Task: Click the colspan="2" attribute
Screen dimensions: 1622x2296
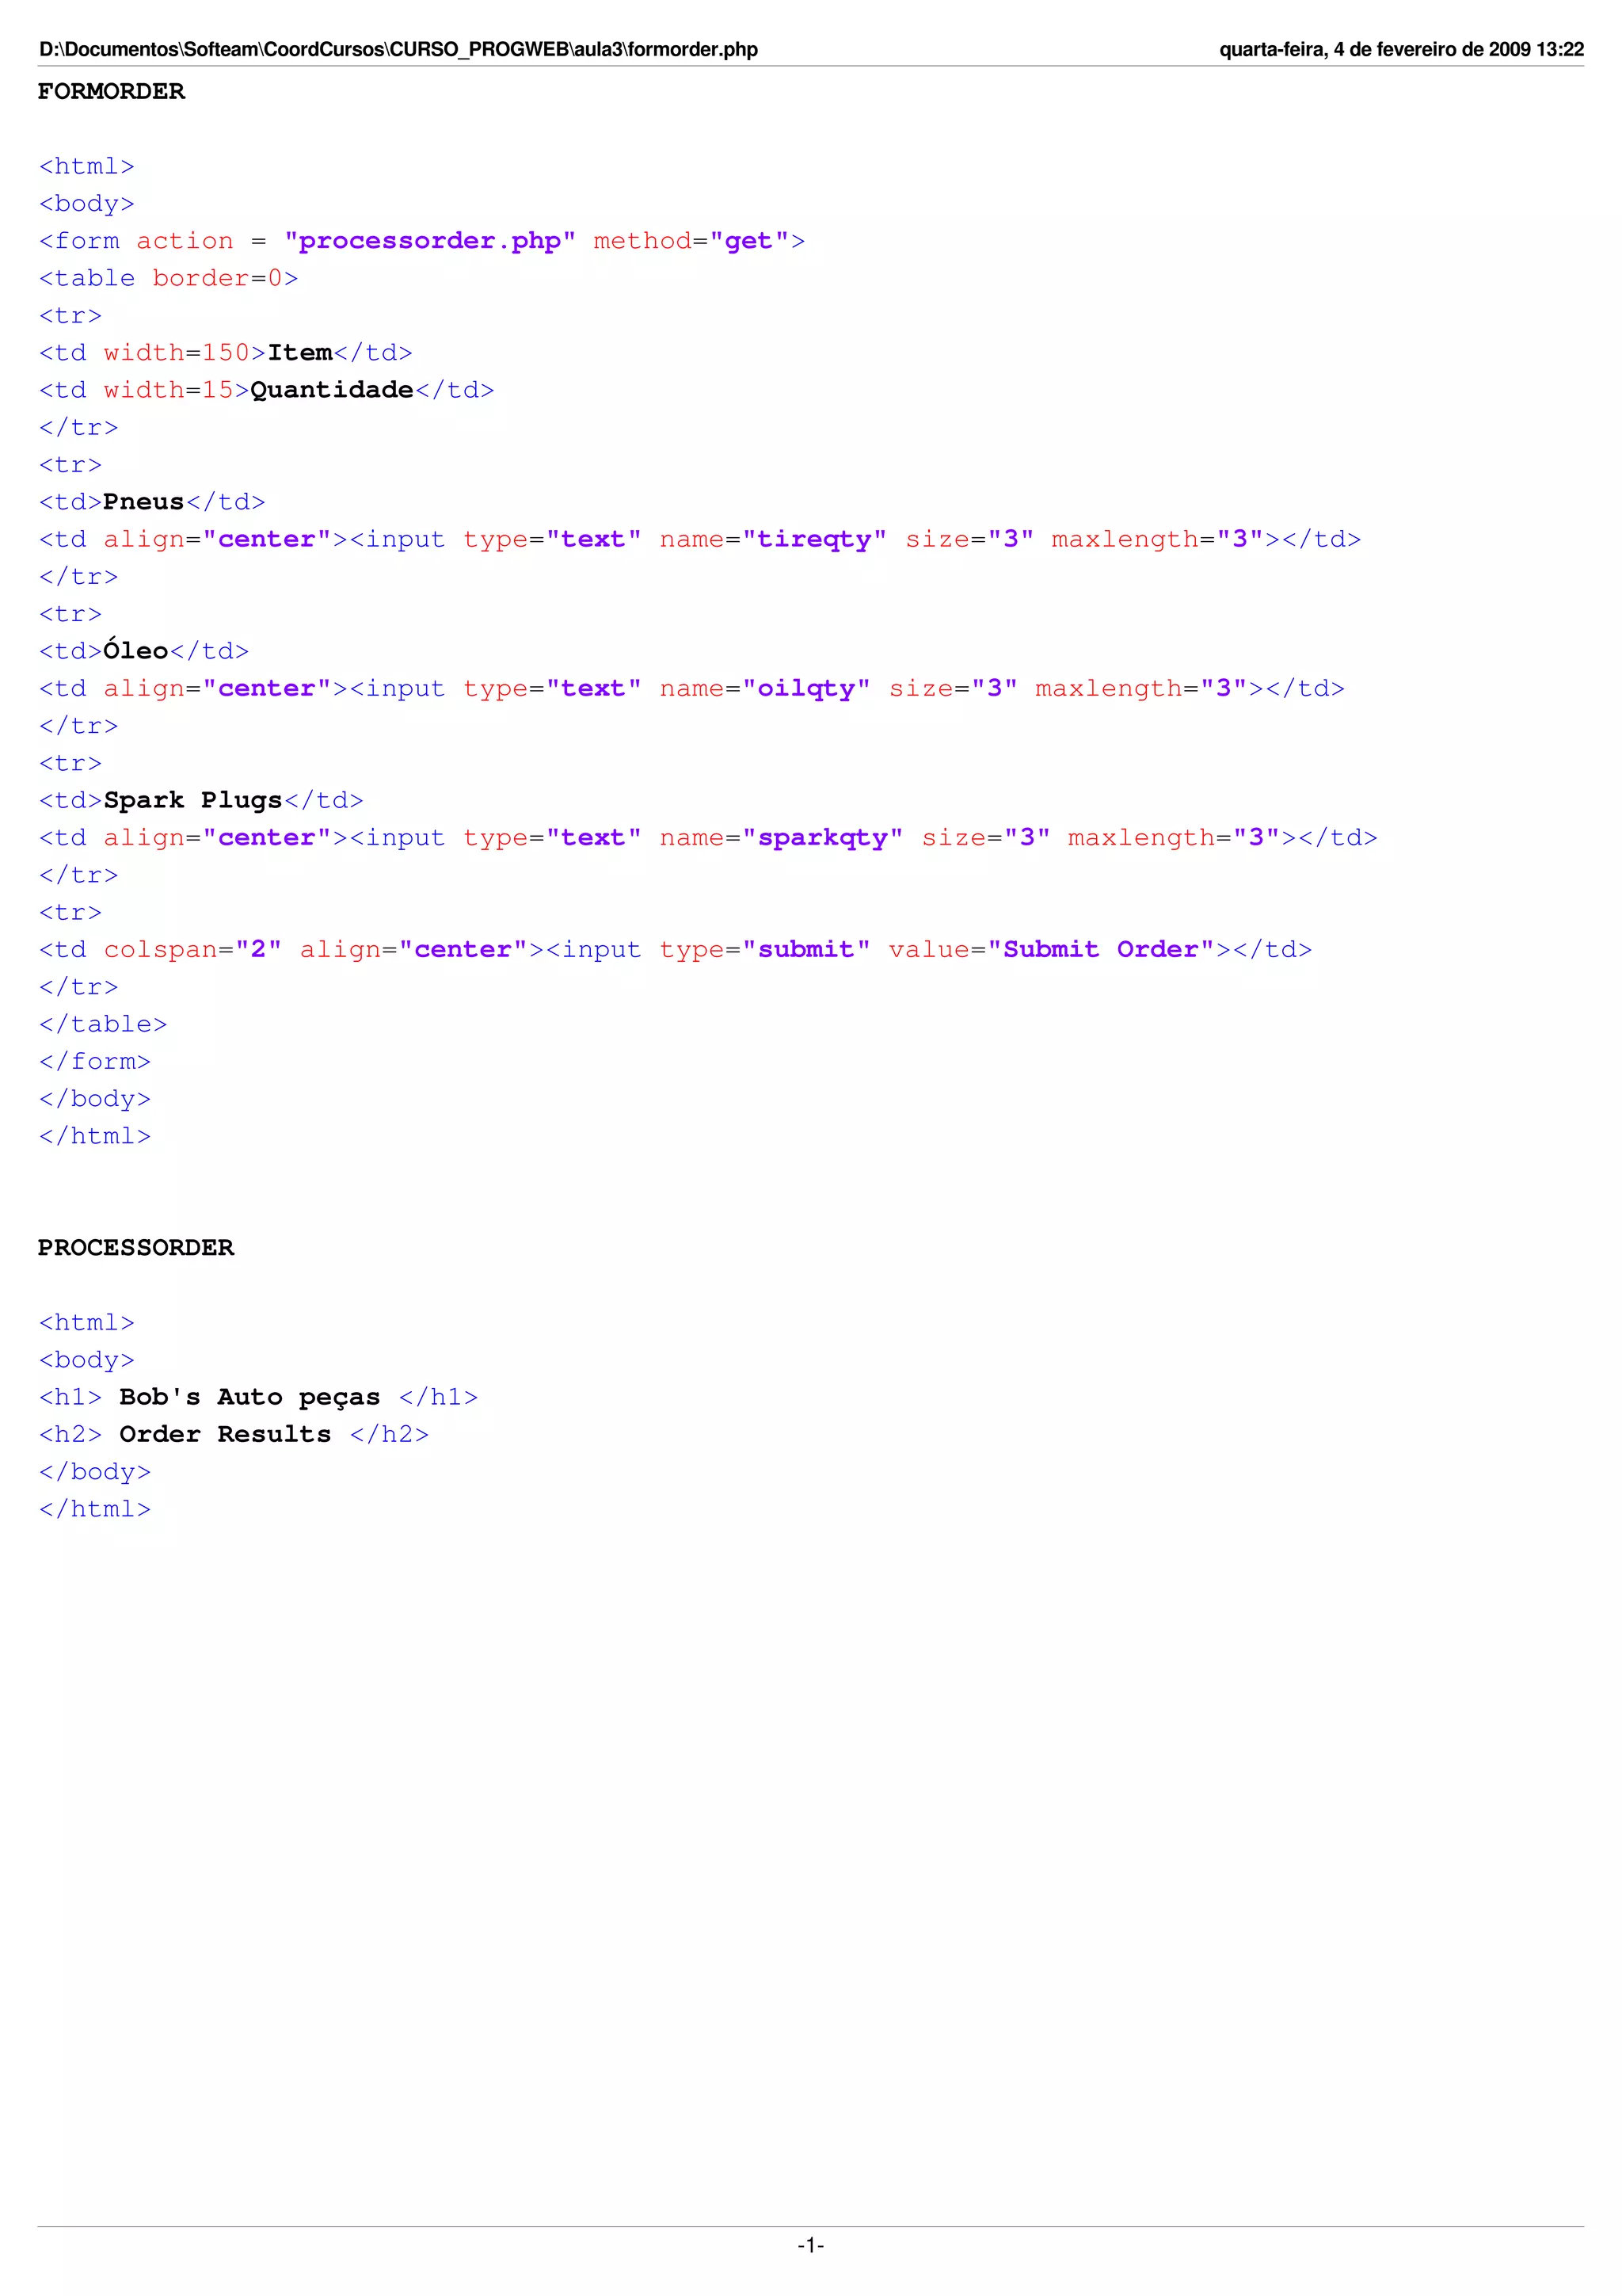Action: click(192, 950)
